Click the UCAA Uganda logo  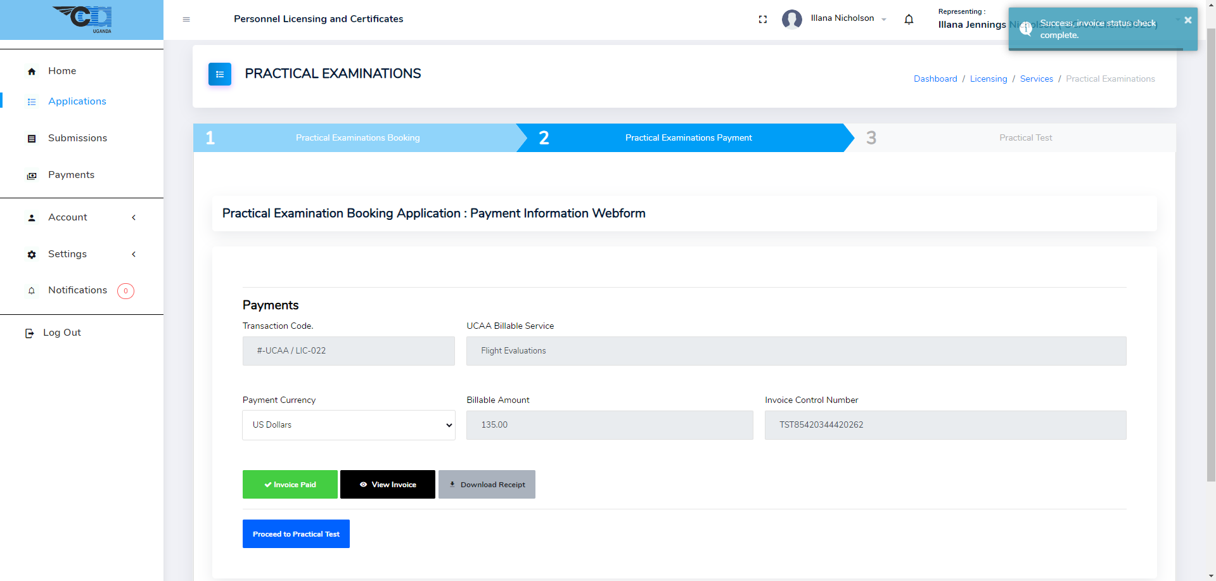(x=82, y=19)
